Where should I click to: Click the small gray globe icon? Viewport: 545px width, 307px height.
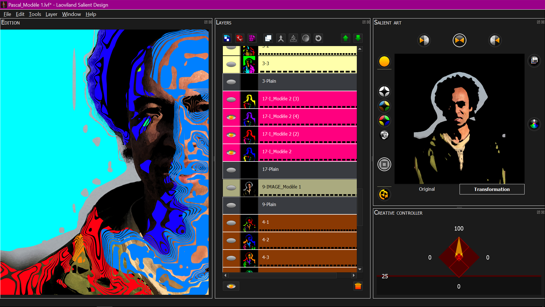pos(384,135)
